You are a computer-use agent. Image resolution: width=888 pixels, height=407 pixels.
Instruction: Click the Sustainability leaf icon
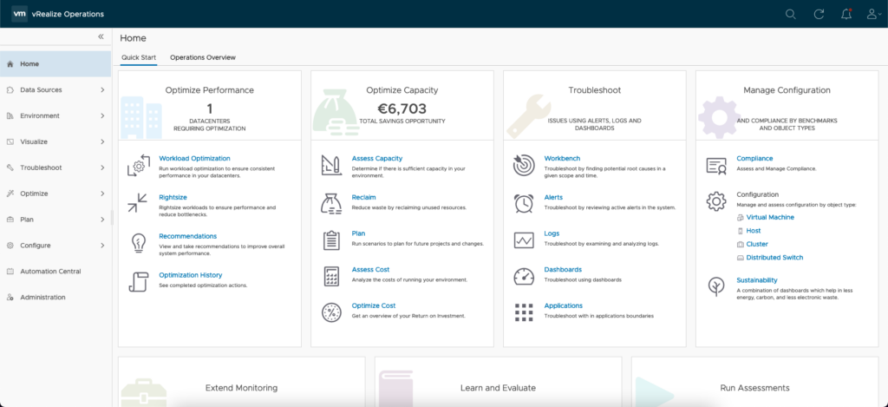715,287
